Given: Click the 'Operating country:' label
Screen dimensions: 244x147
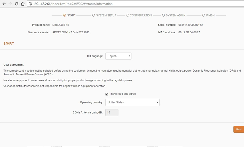Looking at the screenshot, I should point(92,102).
